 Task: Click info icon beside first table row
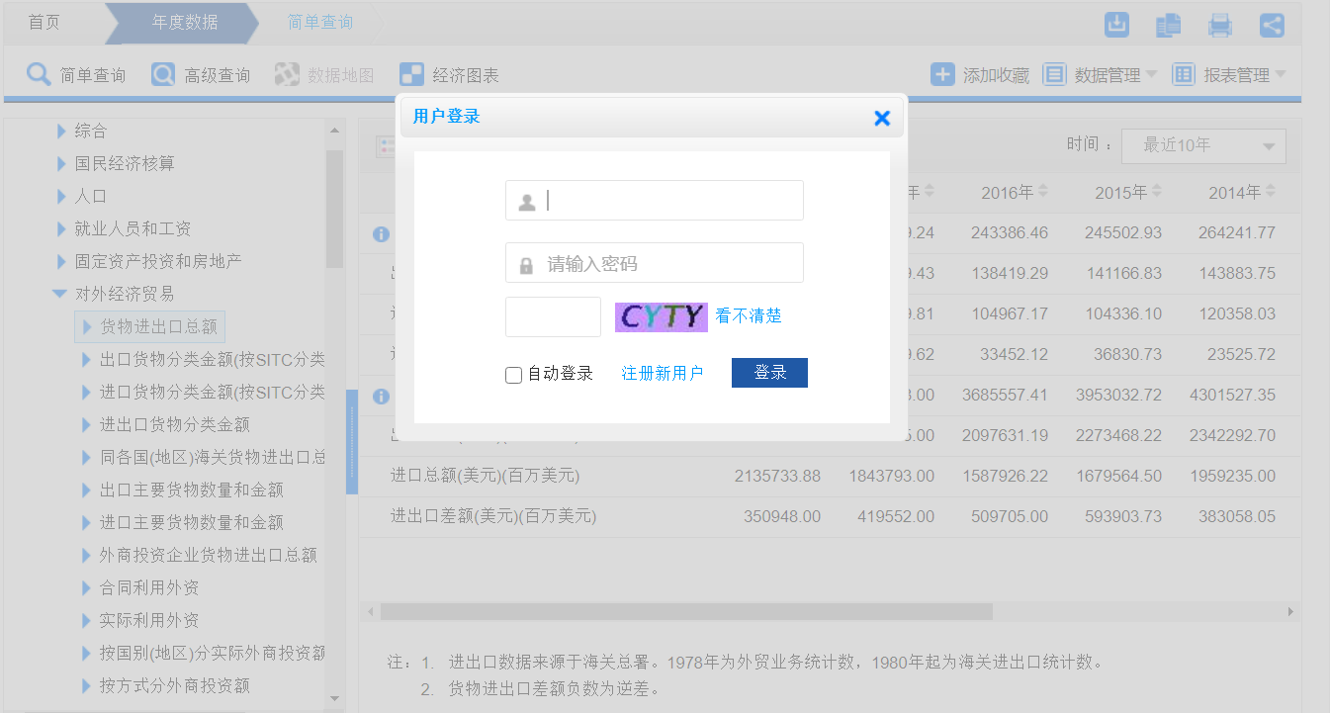(x=381, y=234)
